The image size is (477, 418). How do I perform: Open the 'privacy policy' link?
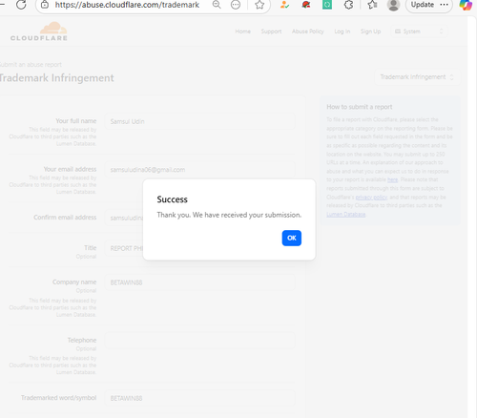point(371,197)
